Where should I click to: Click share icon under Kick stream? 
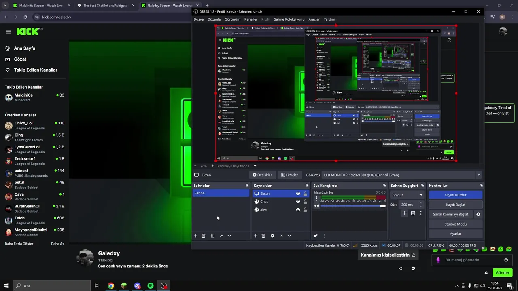(400, 268)
